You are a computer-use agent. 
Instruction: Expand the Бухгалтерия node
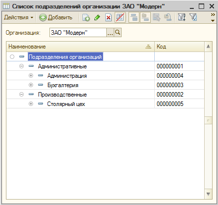click(x=31, y=85)
